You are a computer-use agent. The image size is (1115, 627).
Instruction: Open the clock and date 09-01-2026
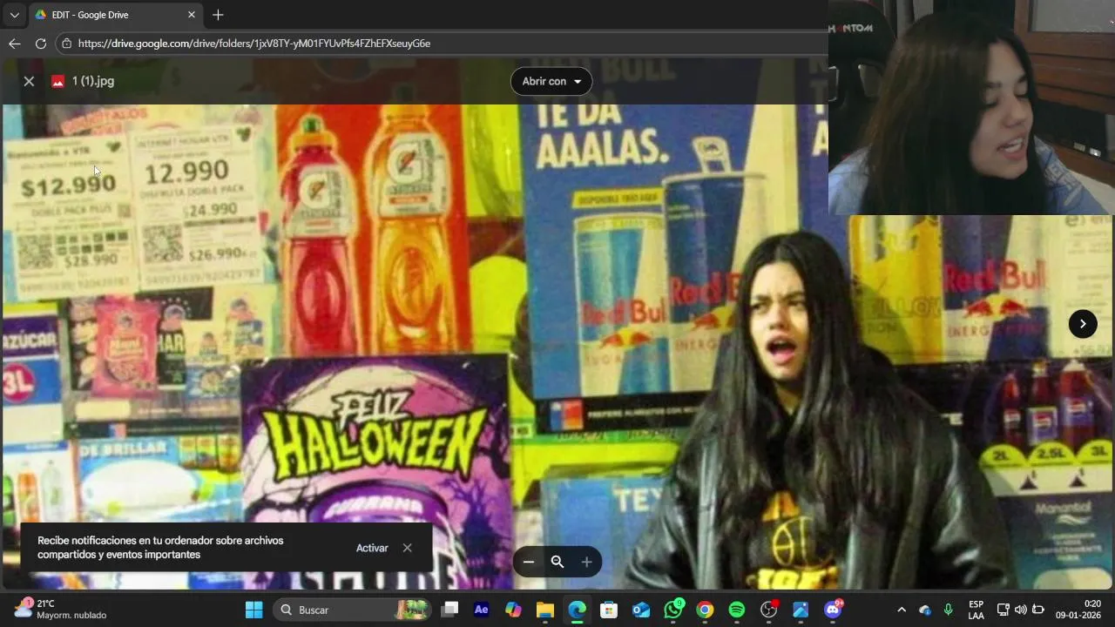click(x=1078, y=610)
